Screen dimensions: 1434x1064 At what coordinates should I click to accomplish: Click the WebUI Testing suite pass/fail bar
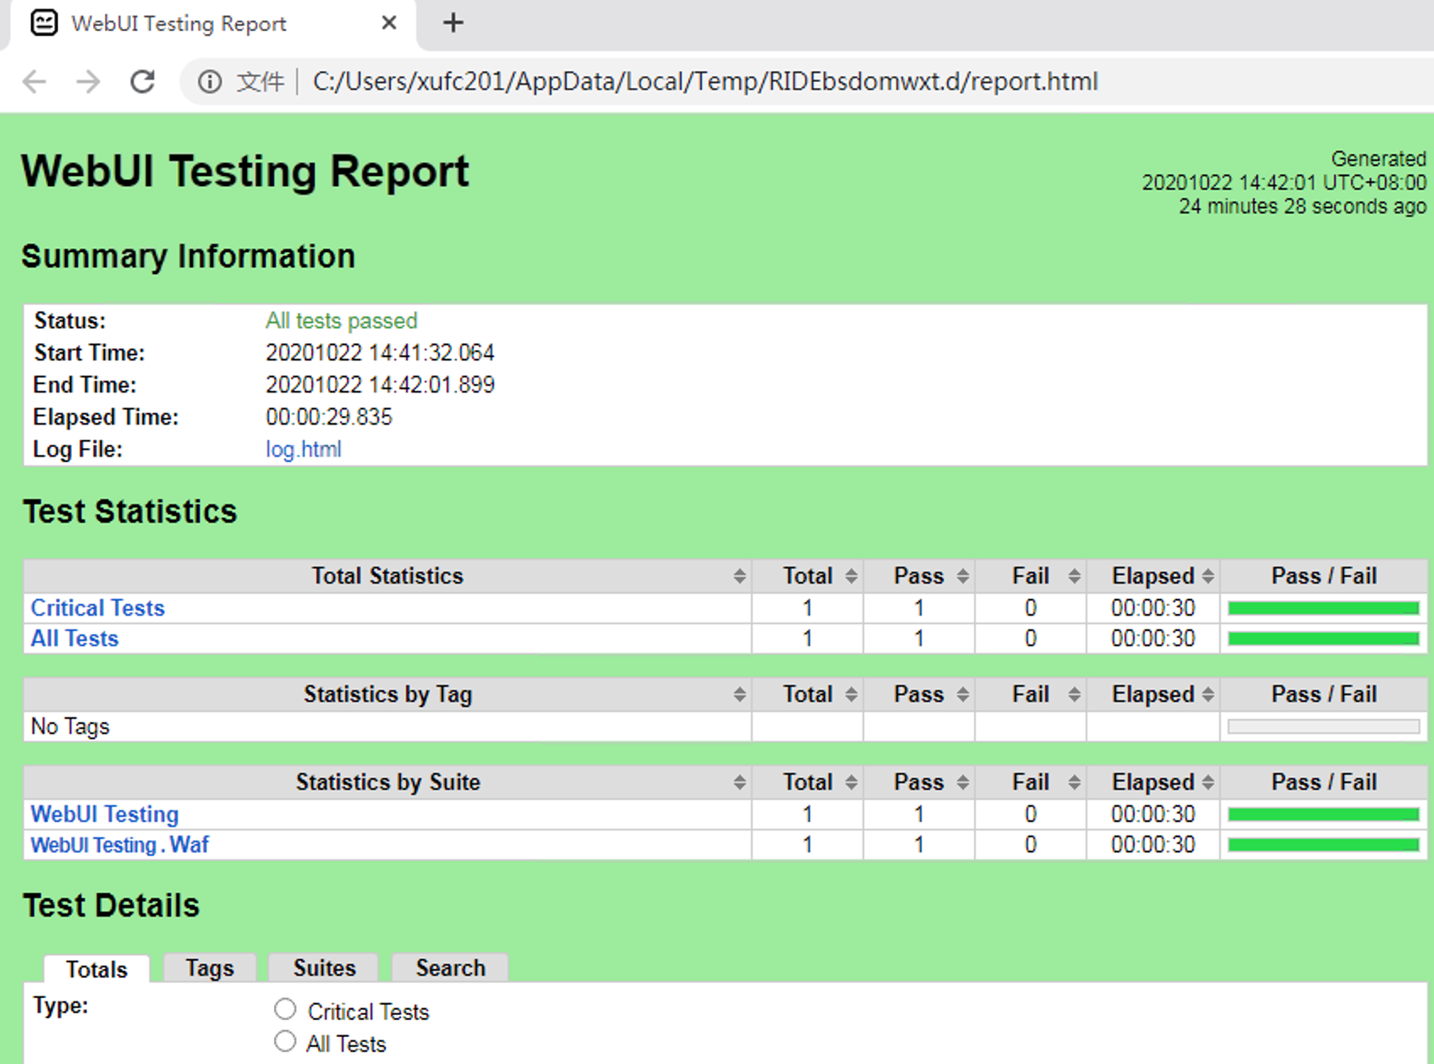(x=1323, y=814)
